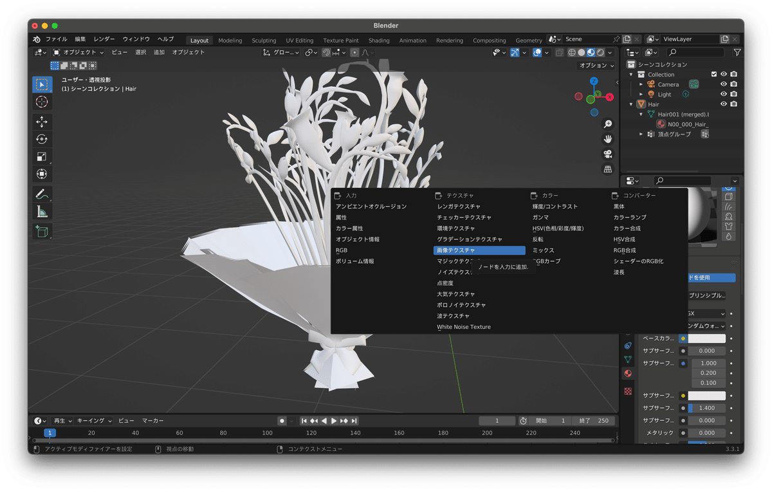
Task: Open the Edit menu
Action: coord(80,39)
